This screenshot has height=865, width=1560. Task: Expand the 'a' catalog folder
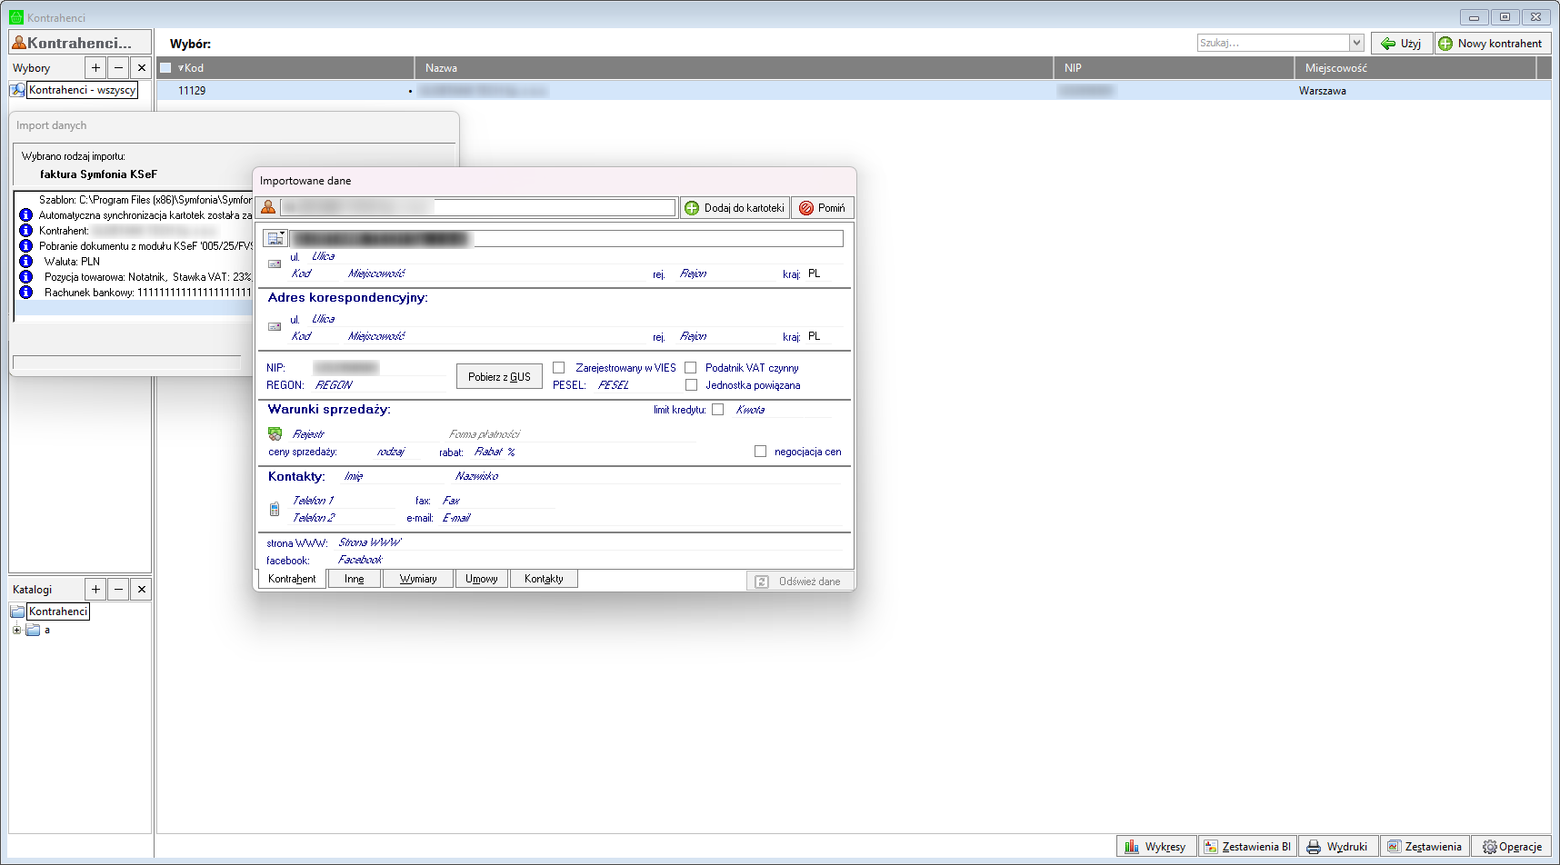click(x=16, y=630)
